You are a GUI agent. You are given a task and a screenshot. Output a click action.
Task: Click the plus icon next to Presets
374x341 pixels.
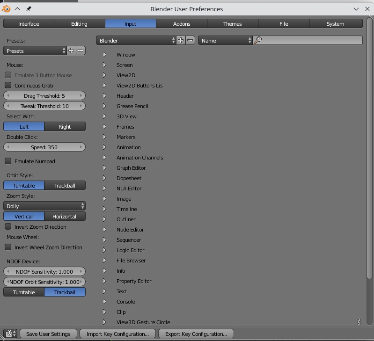coord(71,51)
